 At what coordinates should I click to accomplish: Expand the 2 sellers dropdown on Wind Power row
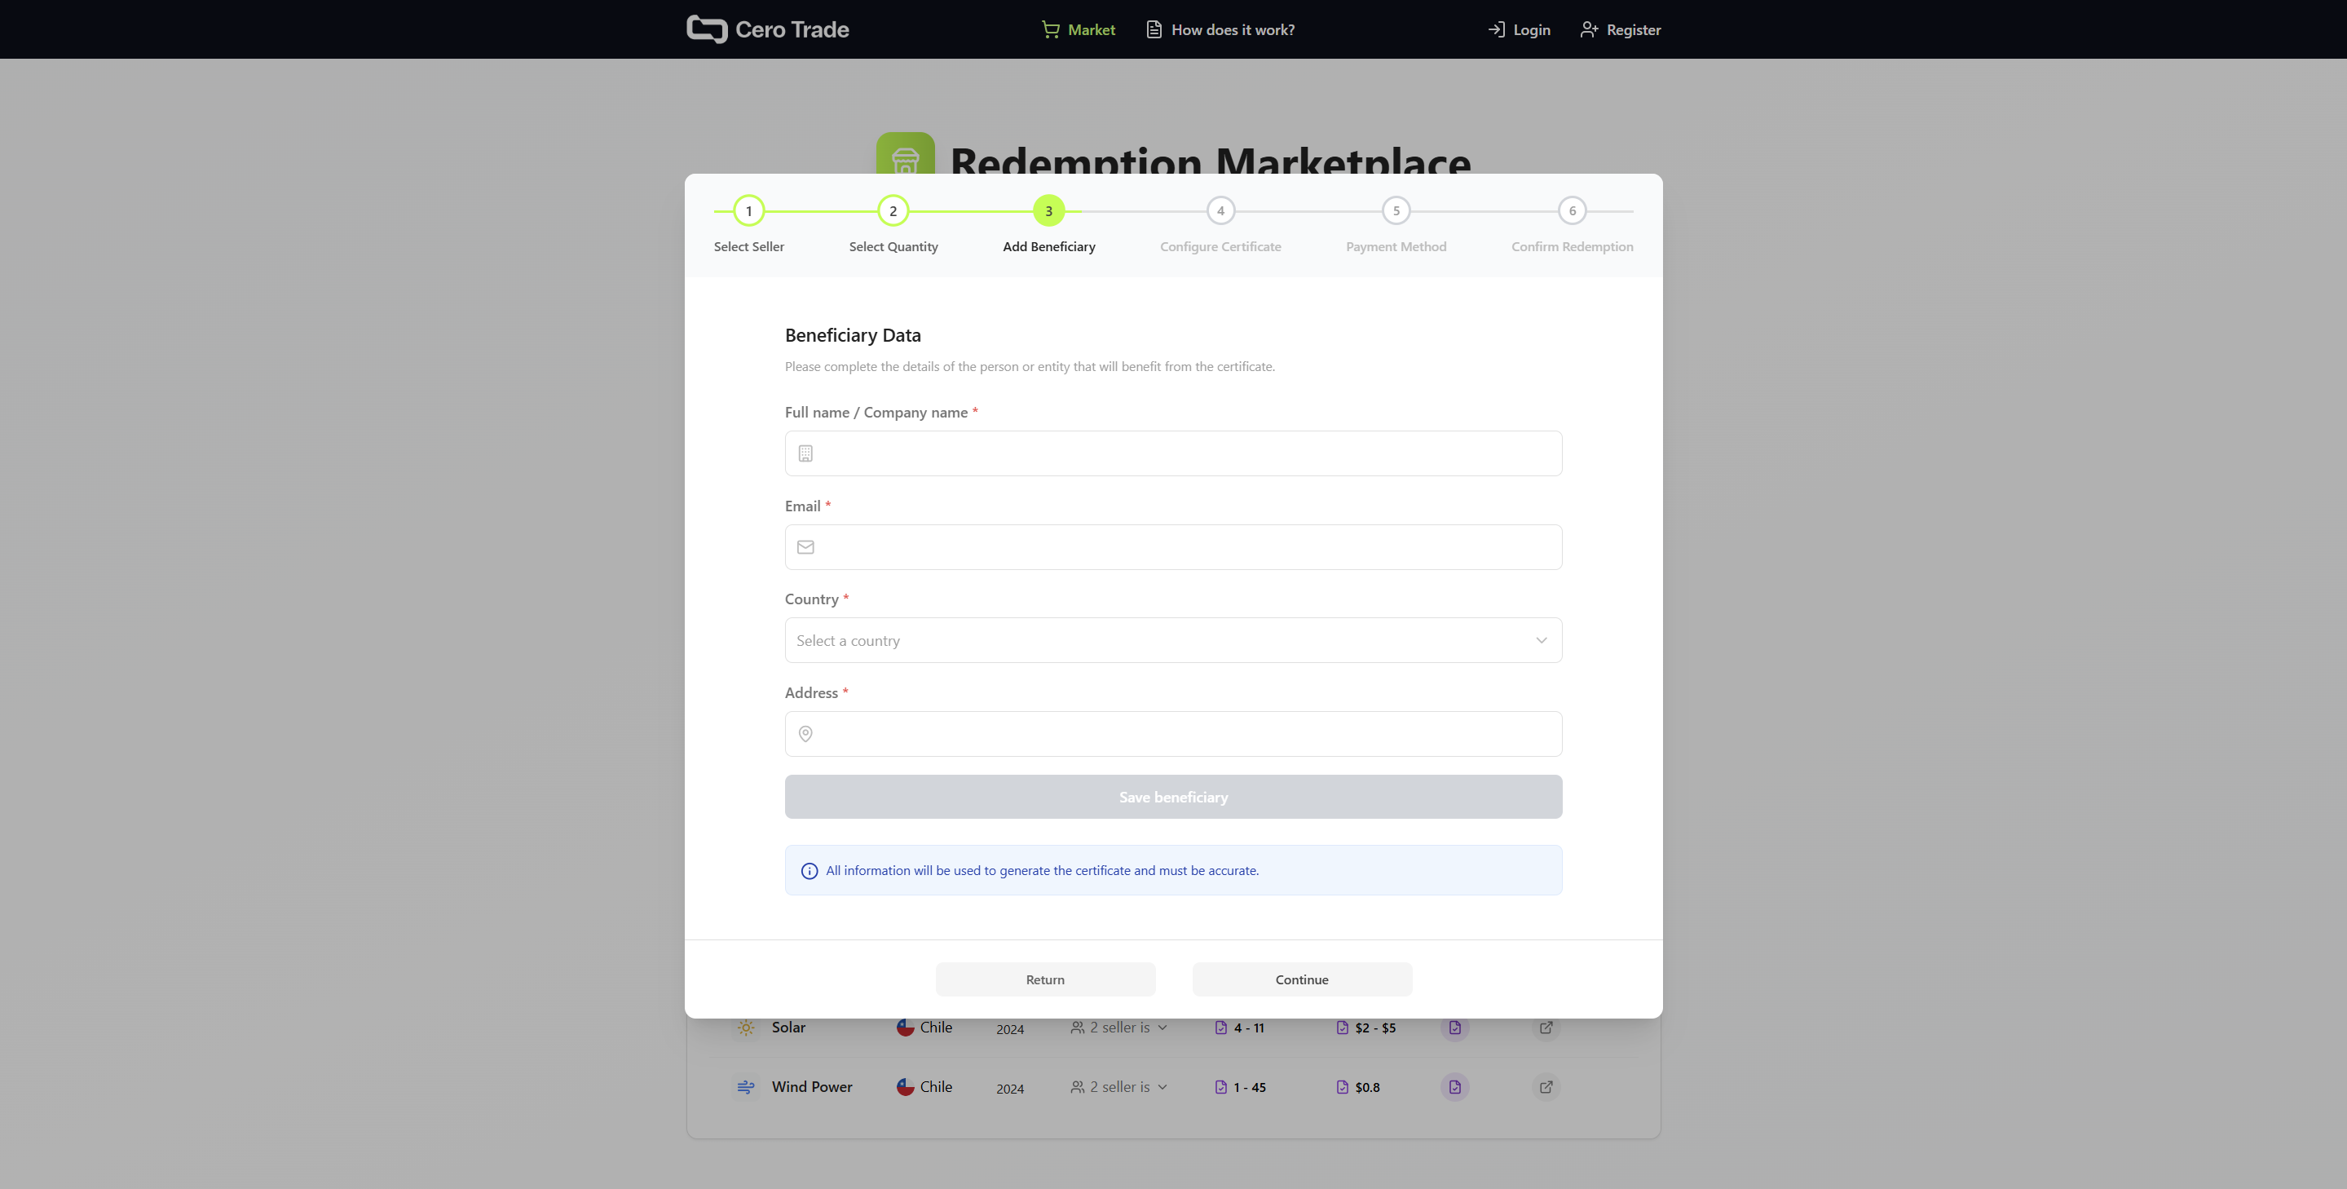(1162, 1086)
